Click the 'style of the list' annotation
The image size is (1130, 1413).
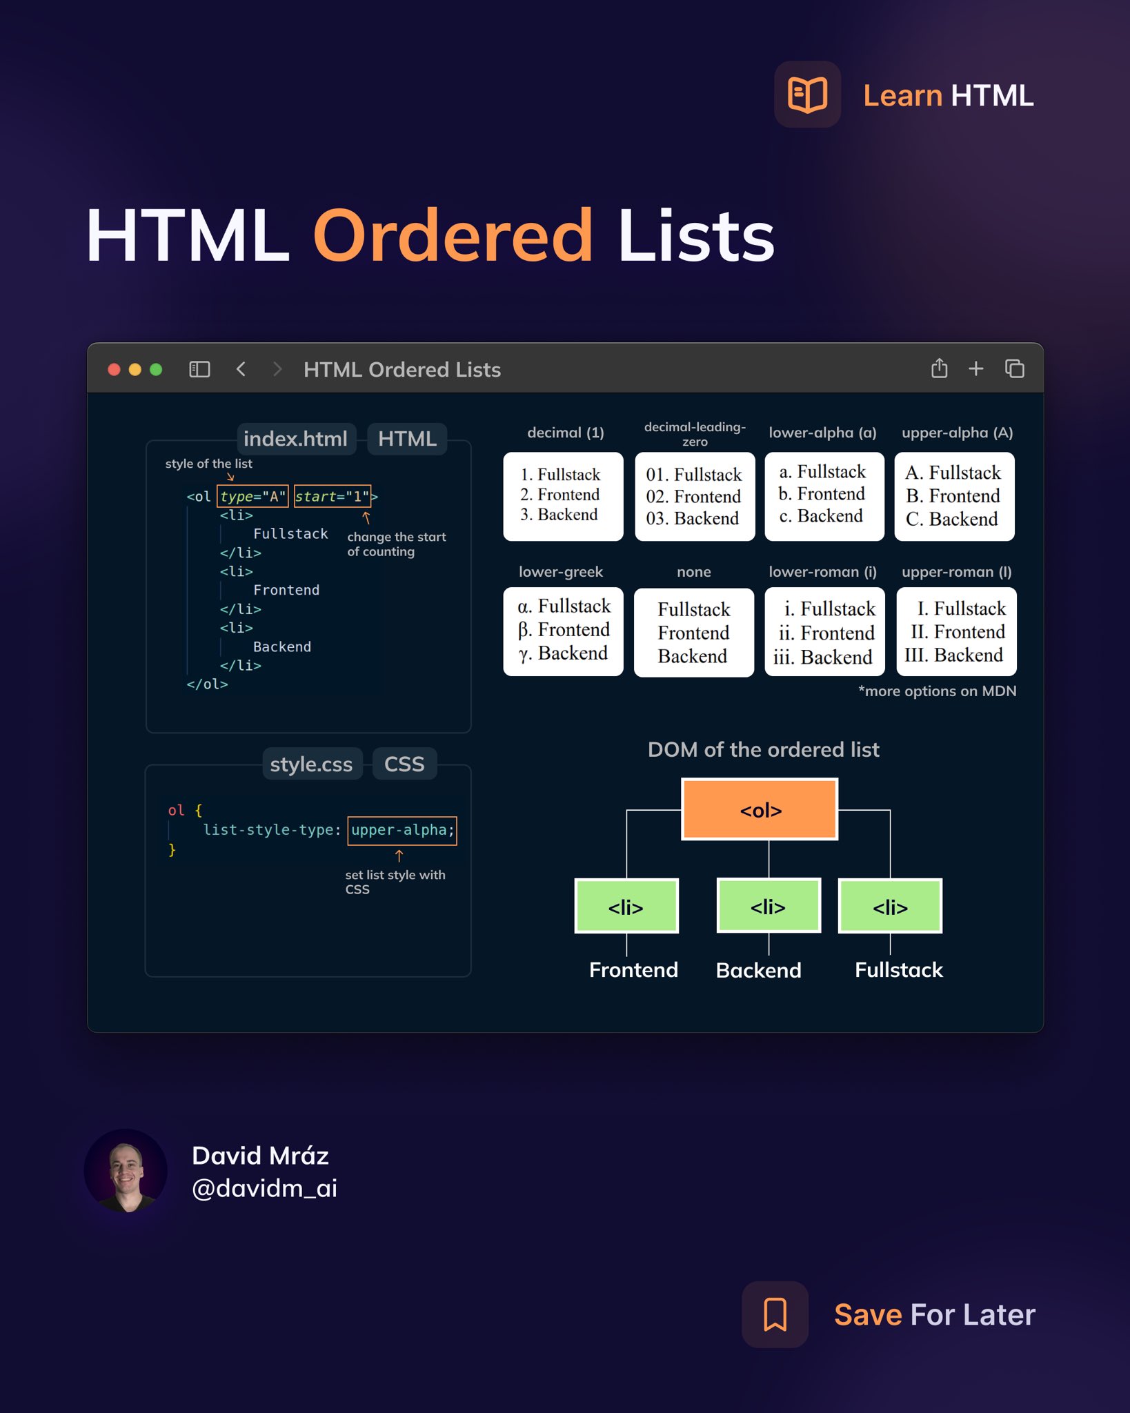208,464
